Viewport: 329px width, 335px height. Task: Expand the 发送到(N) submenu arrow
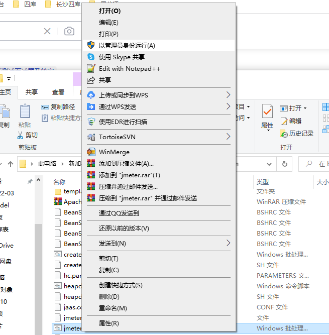pyautogui.click(x=228, y=243)
